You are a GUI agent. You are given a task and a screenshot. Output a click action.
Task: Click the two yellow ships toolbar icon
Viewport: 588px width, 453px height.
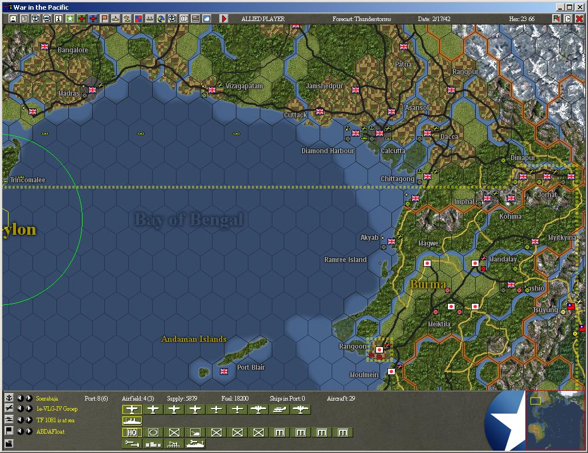tap(127, 18)
